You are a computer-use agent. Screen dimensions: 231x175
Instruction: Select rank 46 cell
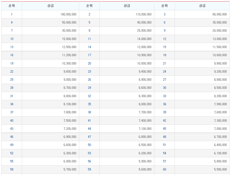12,137
